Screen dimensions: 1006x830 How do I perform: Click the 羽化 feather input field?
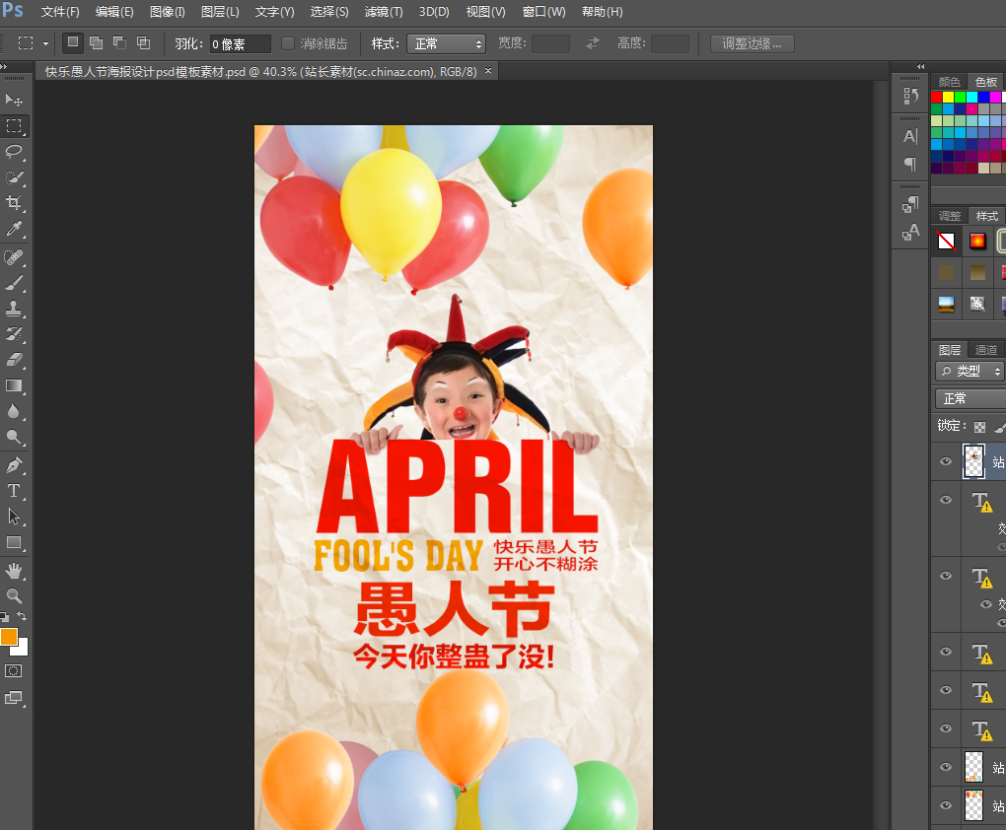(240, 43)
